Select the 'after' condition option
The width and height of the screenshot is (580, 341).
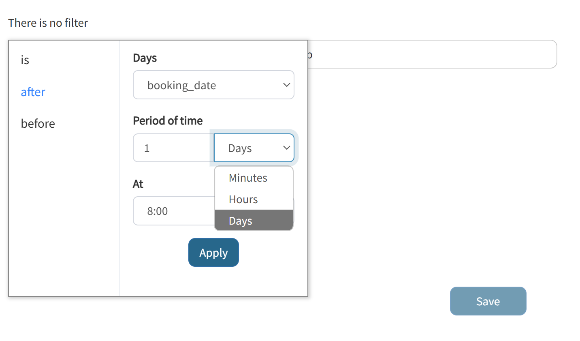click(x=33, y=92)
